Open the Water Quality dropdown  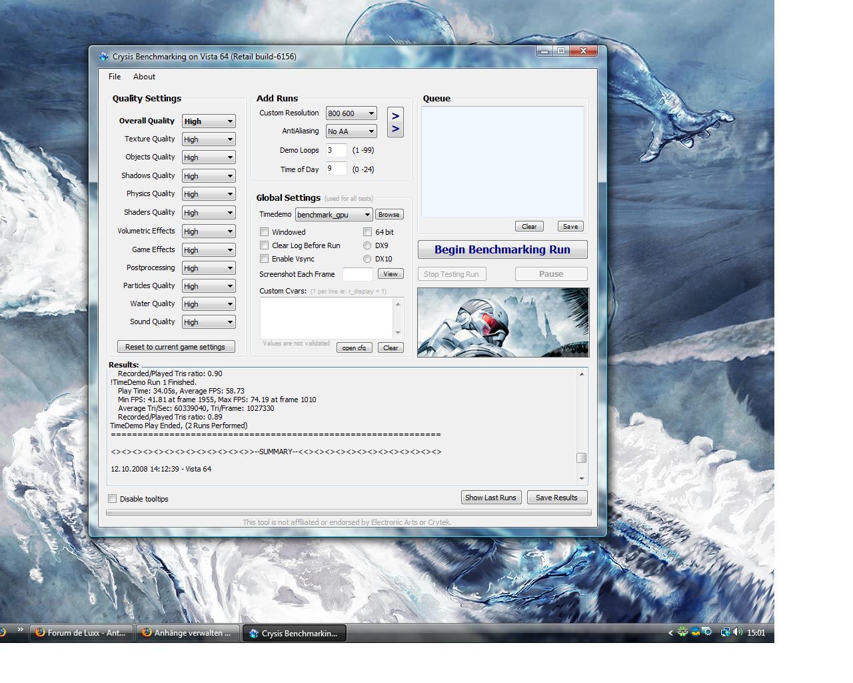point(209,304)
